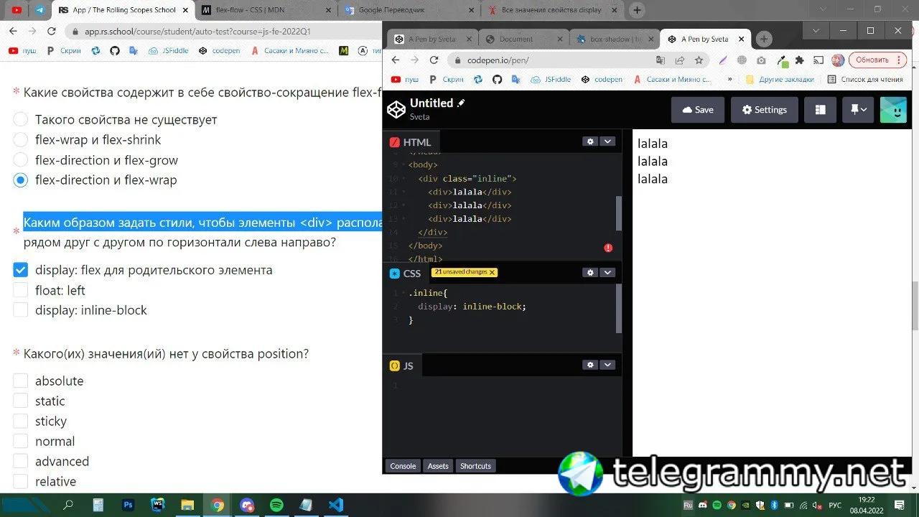Open the CodePen Console panel
The height and width of the screenshot is (517, 919).
coord(403,466)
